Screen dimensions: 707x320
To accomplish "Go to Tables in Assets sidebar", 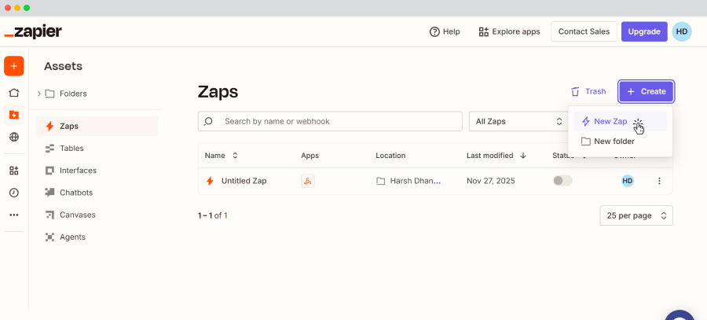I will click(x=71, y=148).
